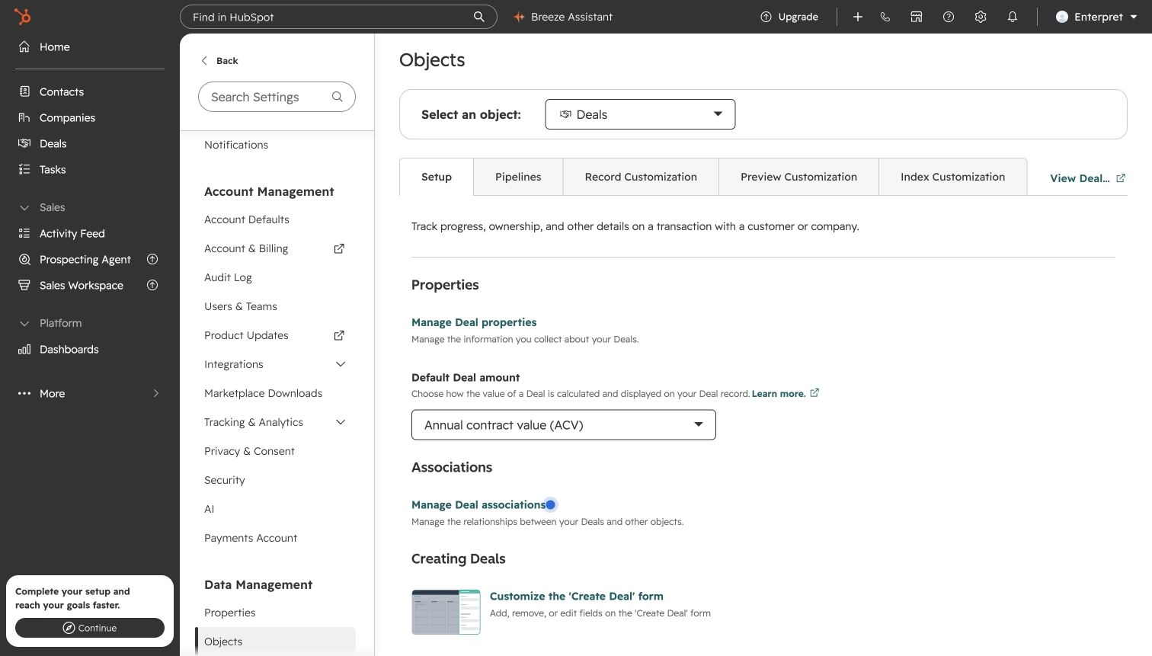
Task: Click the Deals handshake icon in sidebar
Action: [x=24, y=143]
